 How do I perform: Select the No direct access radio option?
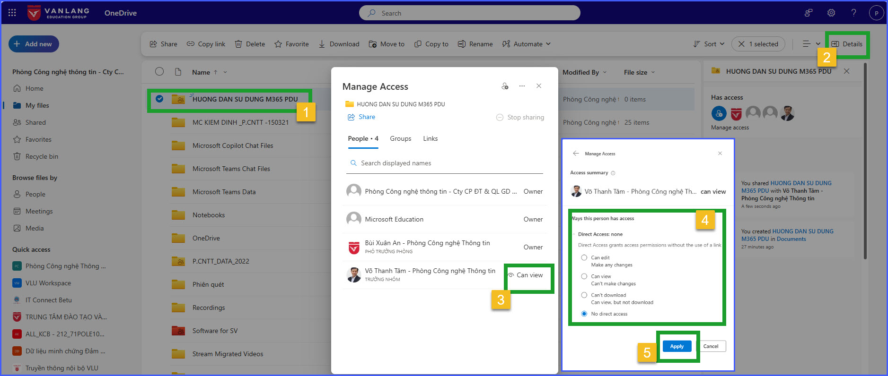point(584,314)
